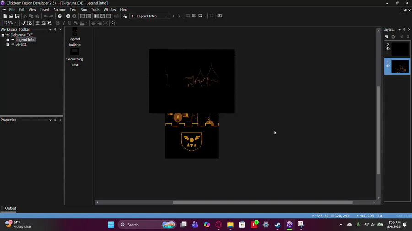Expand the Select1 tree node

8,44
